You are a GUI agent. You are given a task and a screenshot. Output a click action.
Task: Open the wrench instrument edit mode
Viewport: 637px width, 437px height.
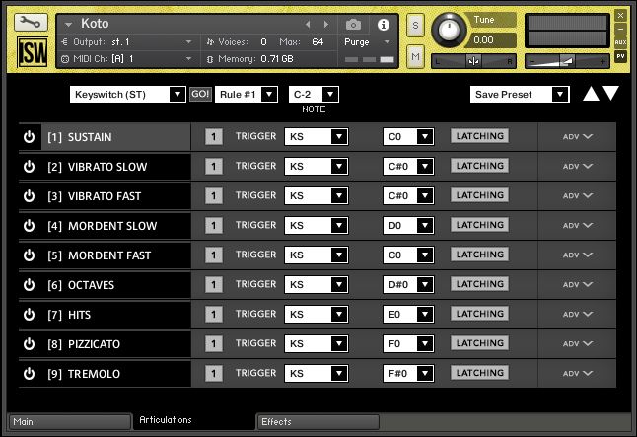pos(31,22)
